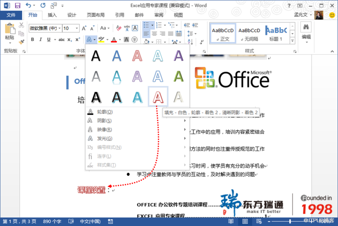338x226 pixels.
Task: Open the font name dropdown 微软雅黑
Action: click(x=60, y=28)
